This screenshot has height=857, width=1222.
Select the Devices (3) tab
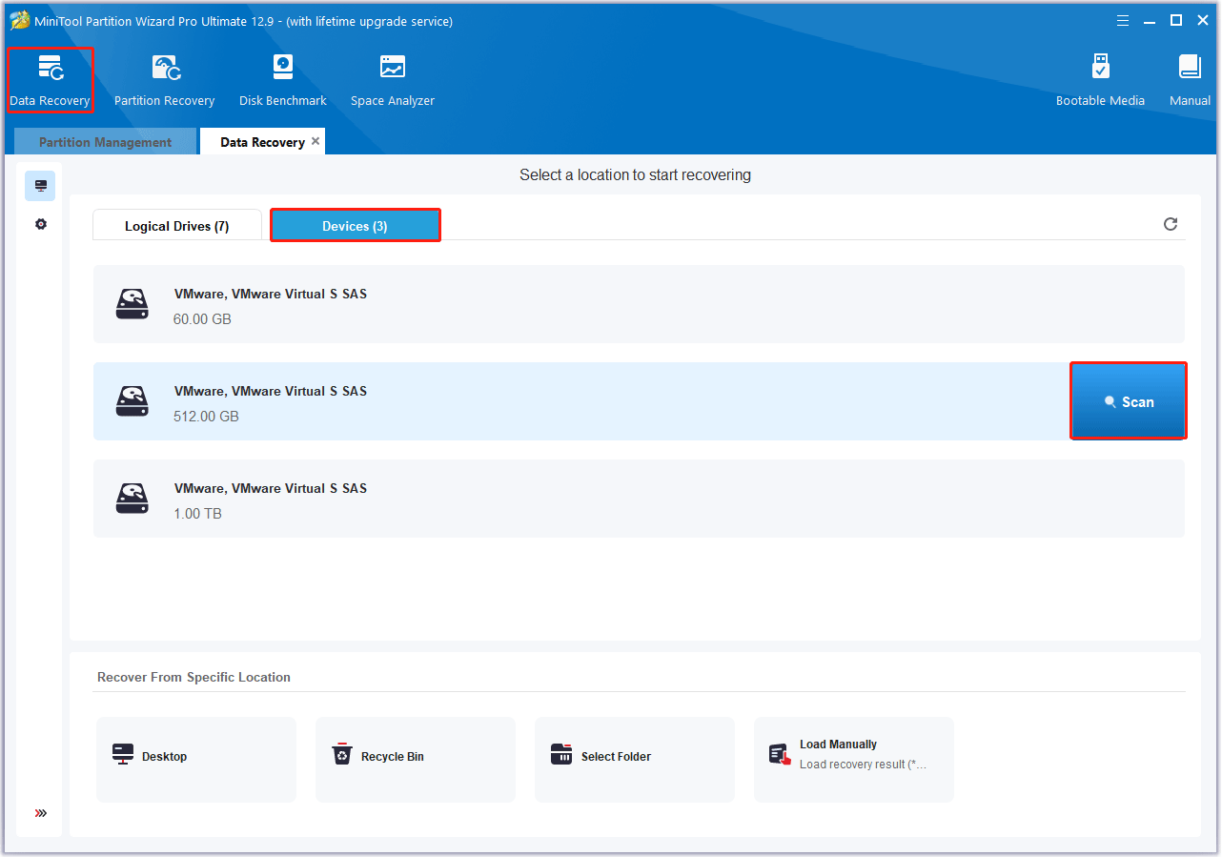pos(355,226)
